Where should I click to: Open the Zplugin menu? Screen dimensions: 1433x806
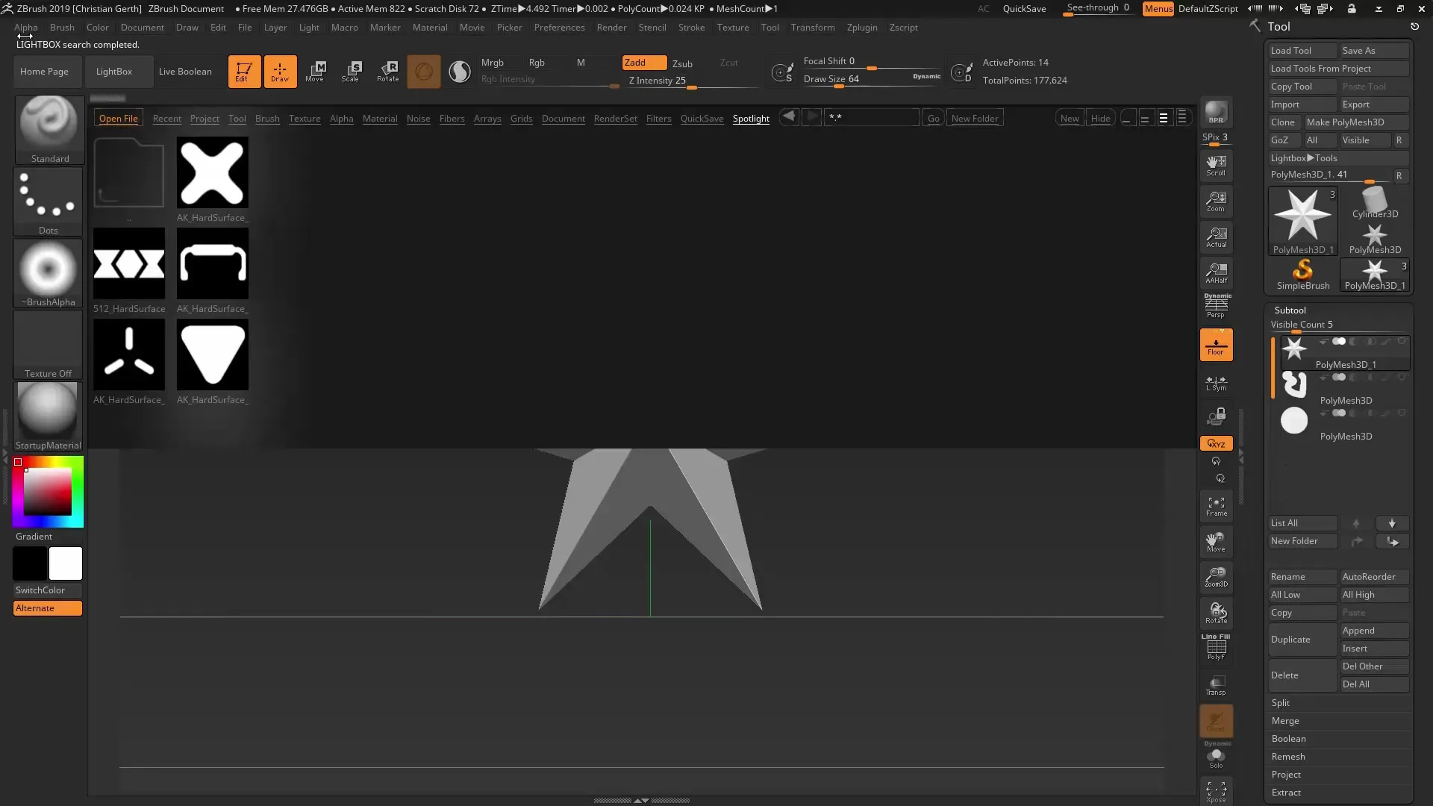coord(862,28)
